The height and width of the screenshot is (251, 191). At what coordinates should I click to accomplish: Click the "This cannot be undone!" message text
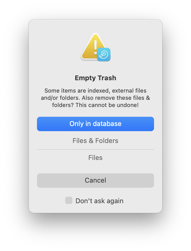pos(107,105)
